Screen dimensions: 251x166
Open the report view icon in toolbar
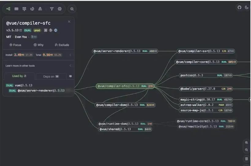click(x=24, y=9)
